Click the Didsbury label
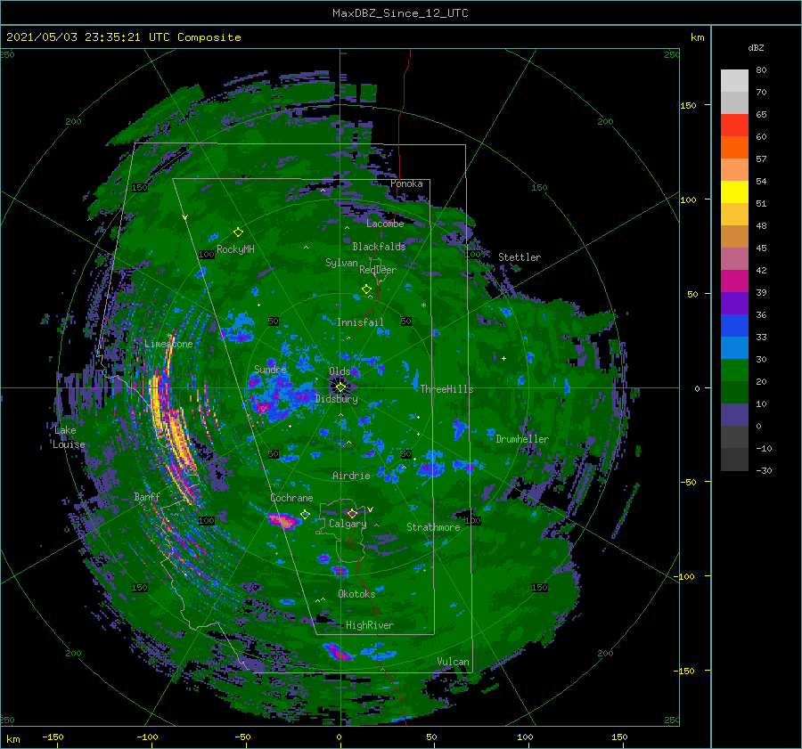 [x=337, y=399]
